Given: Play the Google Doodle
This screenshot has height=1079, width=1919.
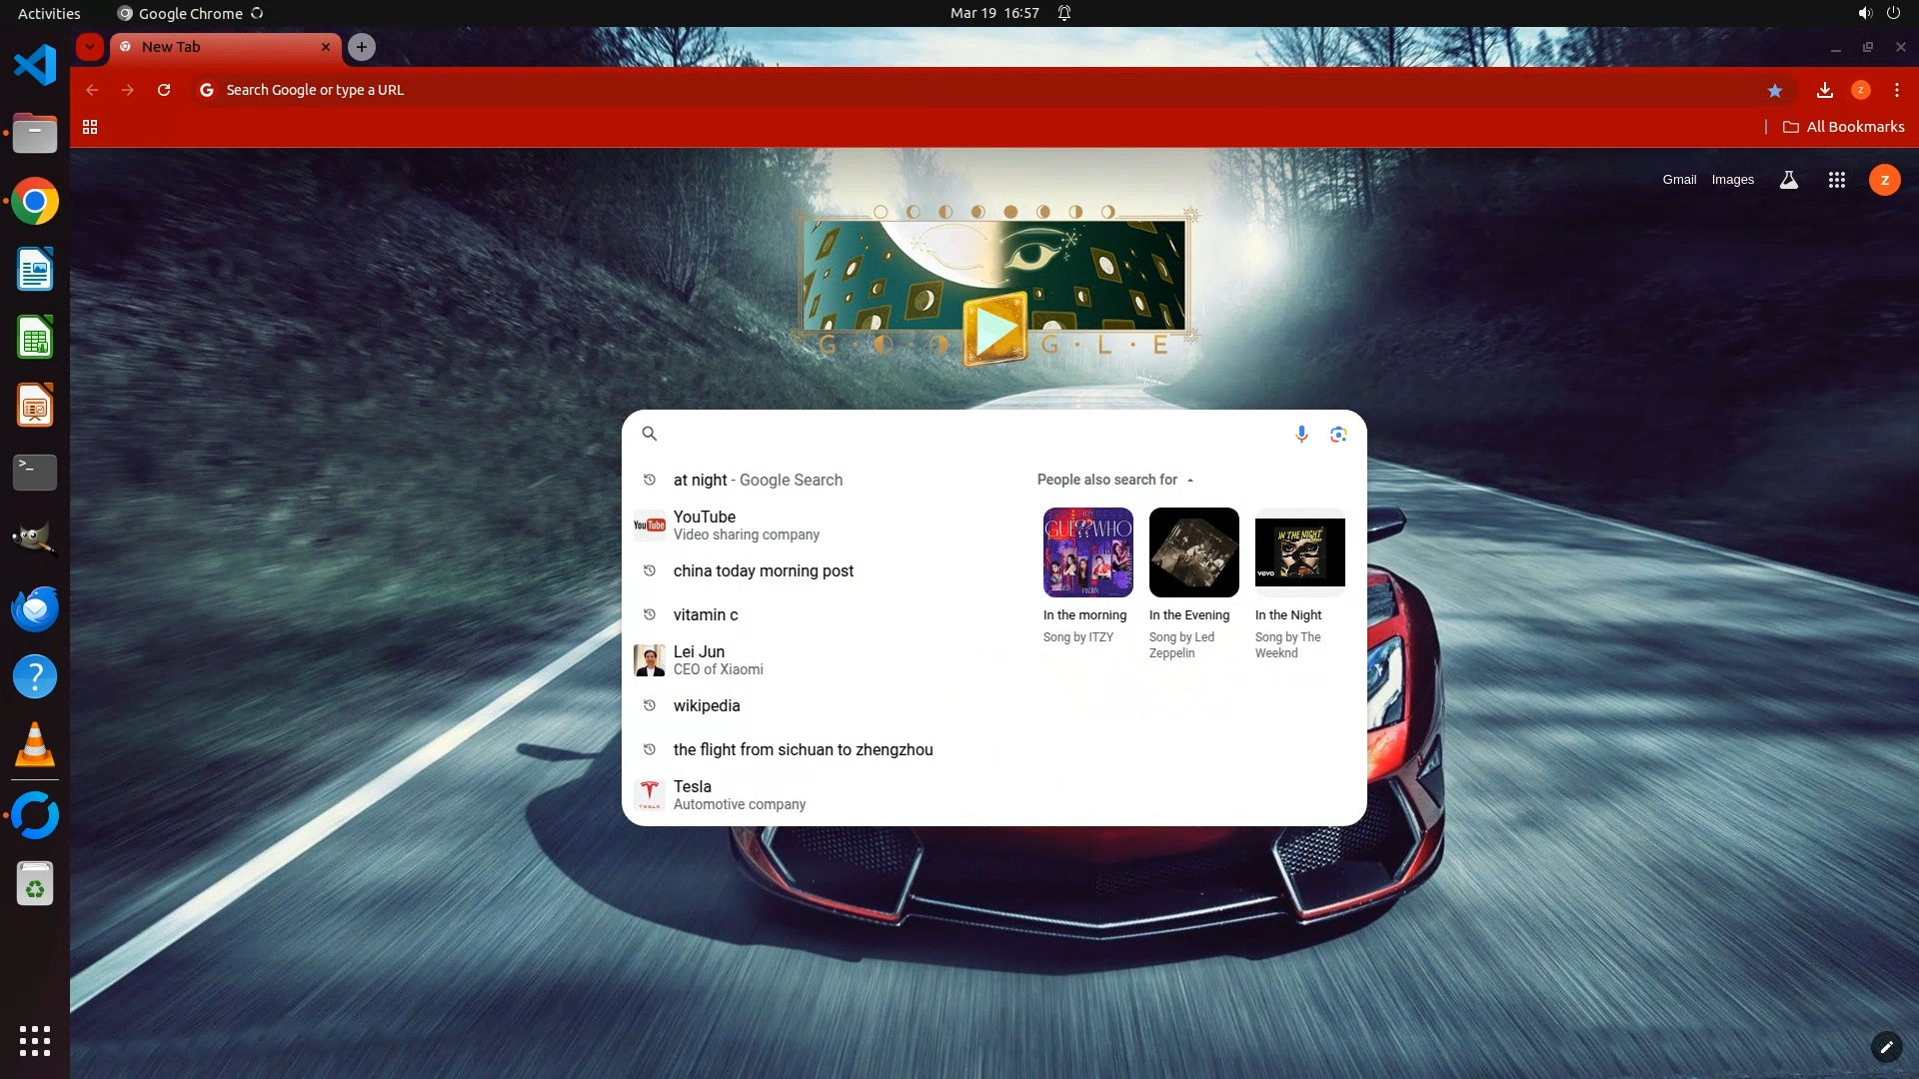Looking at the screenshot, I should 994,330.
